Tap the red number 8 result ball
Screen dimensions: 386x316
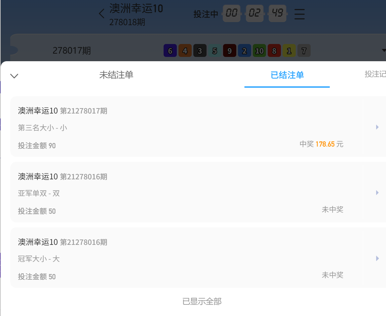point(274,50)
